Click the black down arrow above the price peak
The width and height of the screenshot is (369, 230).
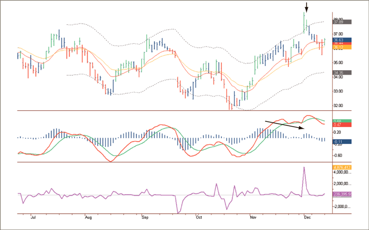pyautogui.click(x=306, y=7)
